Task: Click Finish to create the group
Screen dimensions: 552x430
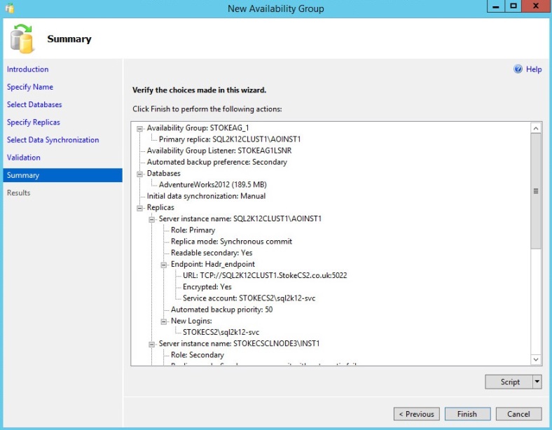Action: (467, 414)
